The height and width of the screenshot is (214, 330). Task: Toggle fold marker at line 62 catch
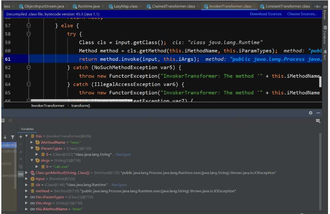point(29,67)
